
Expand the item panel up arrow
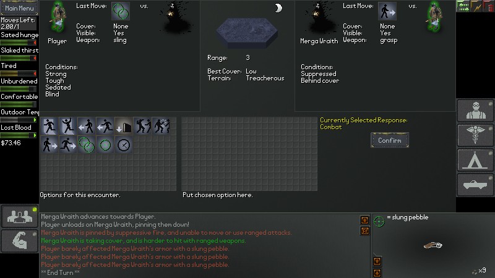(377, 261)
